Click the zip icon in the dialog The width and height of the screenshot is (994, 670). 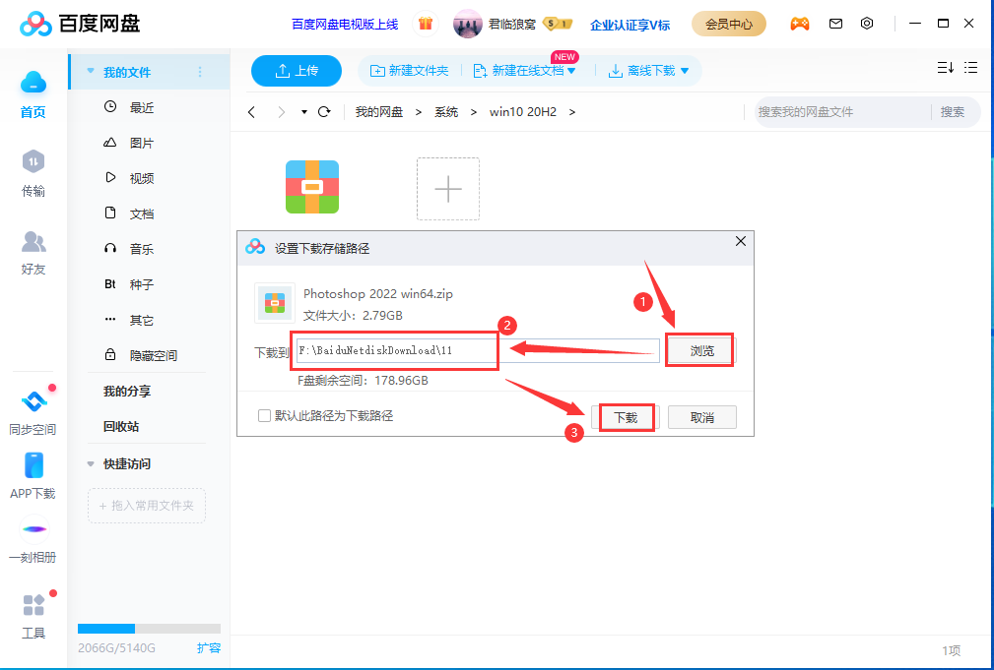(275, 303)
